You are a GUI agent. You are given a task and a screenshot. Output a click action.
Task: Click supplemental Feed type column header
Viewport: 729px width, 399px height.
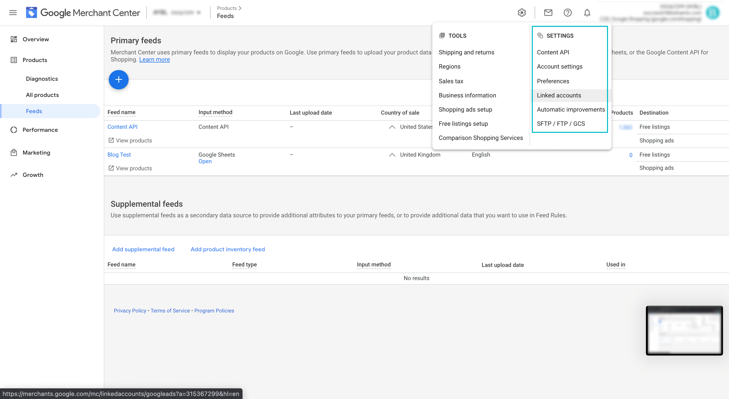[x=244, y=264]
